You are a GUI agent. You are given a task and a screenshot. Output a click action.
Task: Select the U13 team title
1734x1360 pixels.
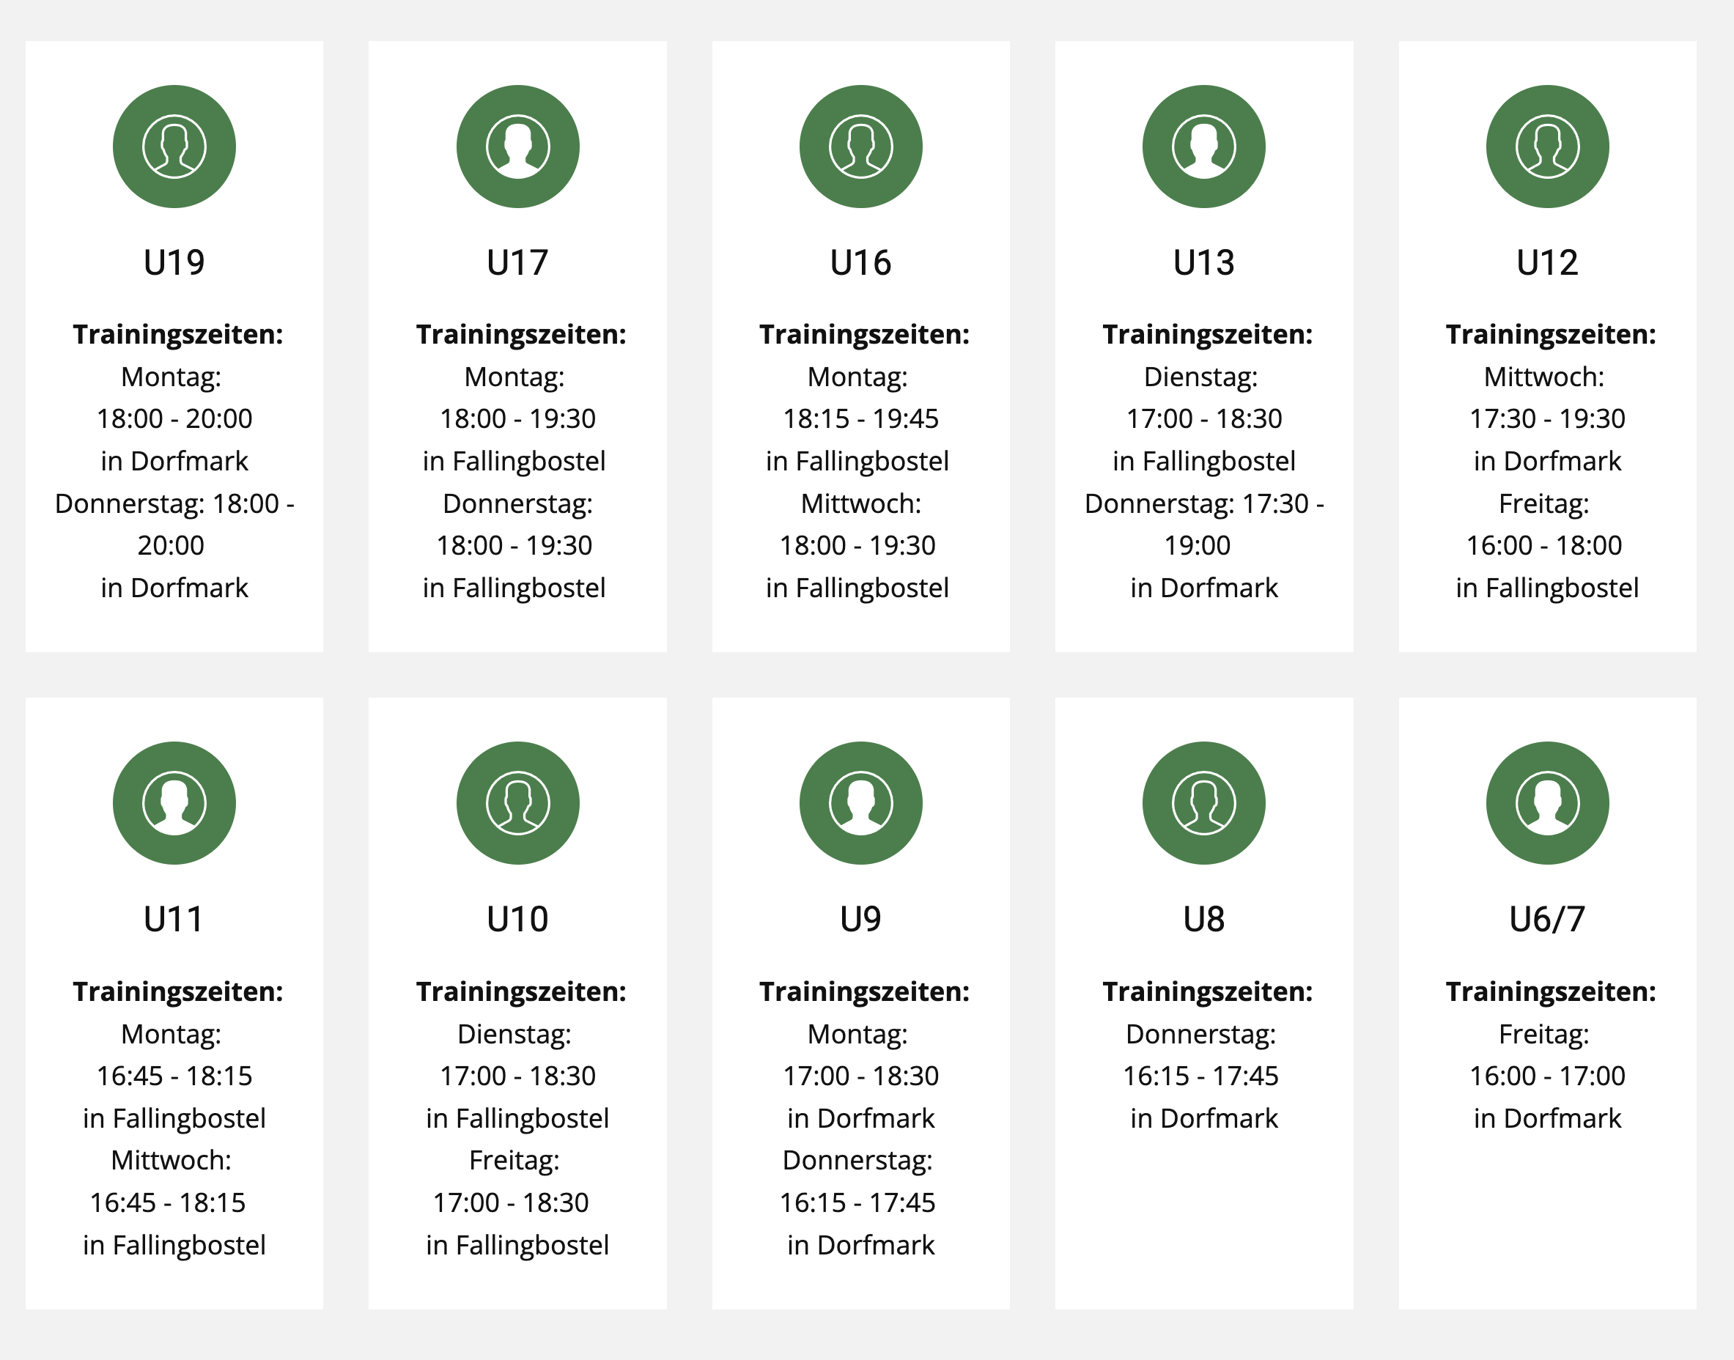[x=1203, y=263]
